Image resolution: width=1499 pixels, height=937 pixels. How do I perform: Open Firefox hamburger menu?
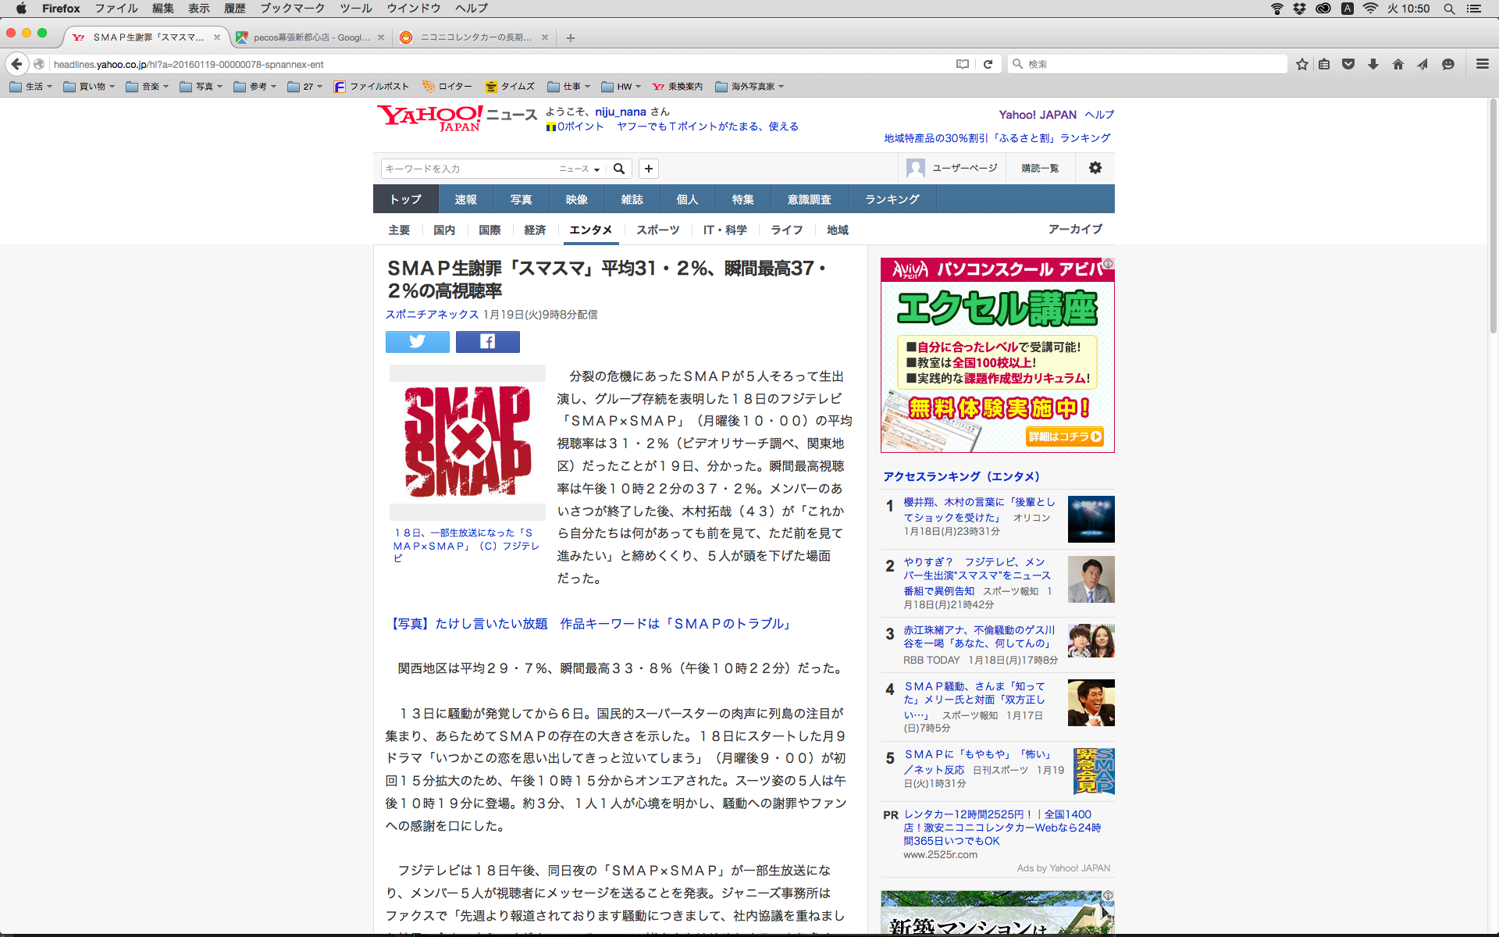tap(1482, 64)
